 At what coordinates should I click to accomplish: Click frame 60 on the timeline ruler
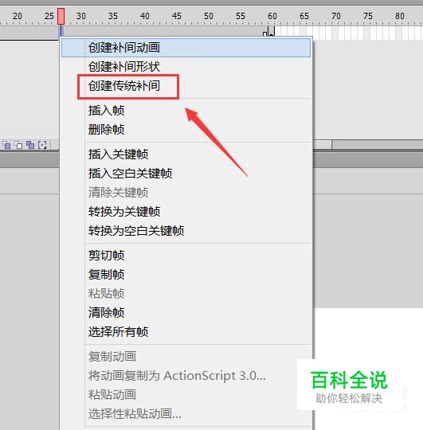click(272, 16)
